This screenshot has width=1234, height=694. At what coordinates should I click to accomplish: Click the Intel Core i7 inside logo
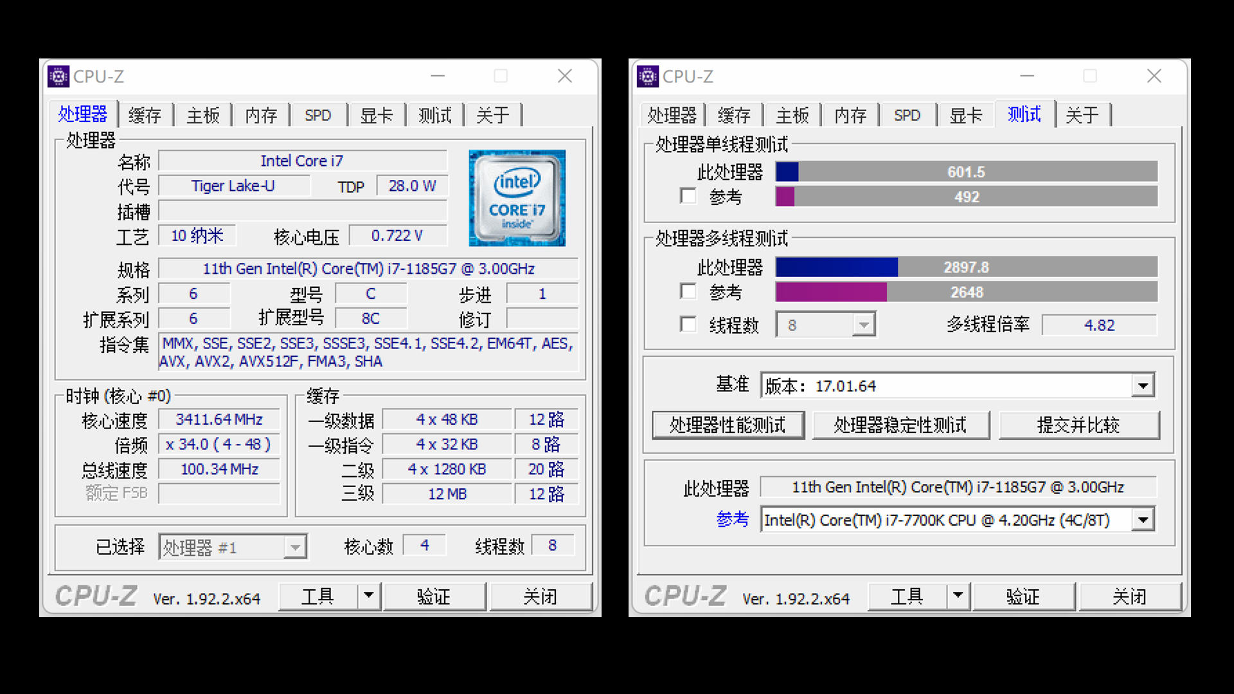click(517, 198)
